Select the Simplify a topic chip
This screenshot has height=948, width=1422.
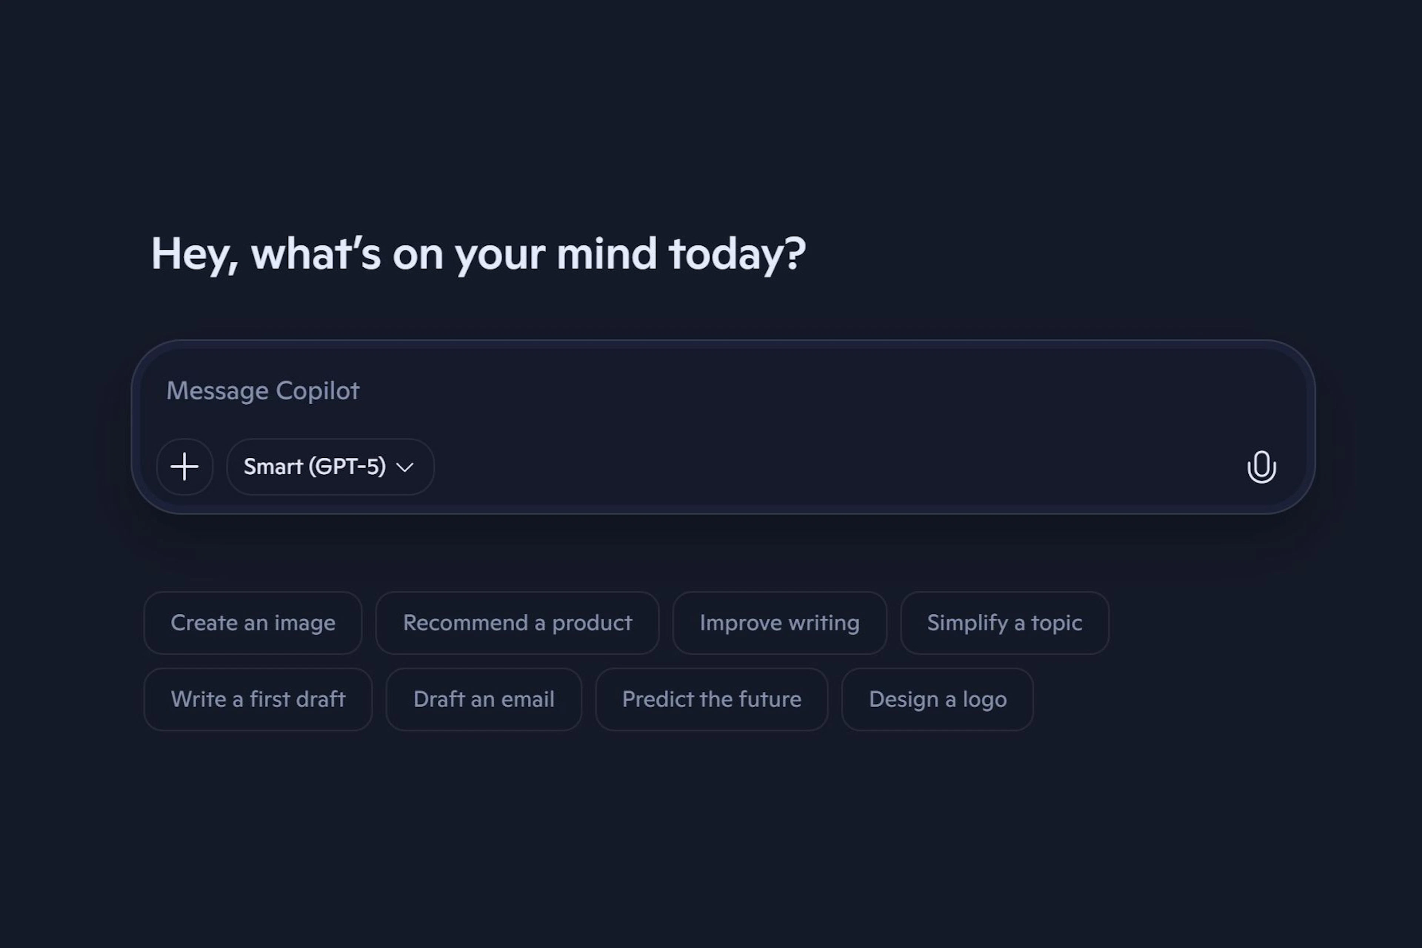click(x=1004, y=623)
